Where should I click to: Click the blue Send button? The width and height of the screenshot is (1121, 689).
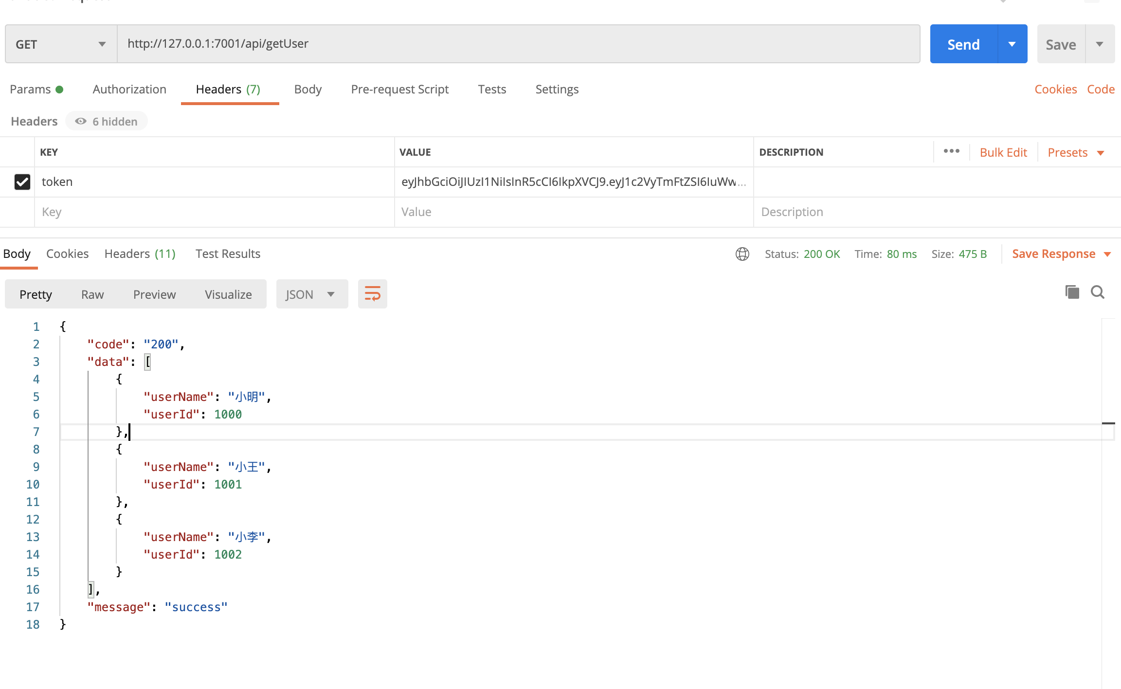(x=963, y=44)
